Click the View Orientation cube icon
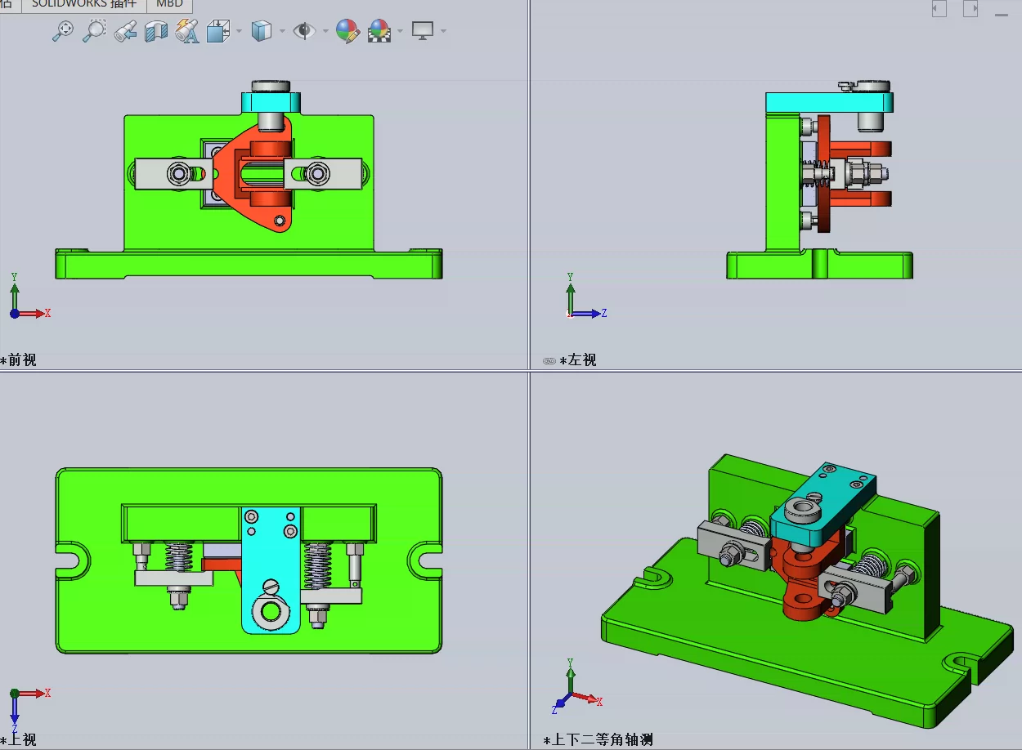Image resolution: width=1022 pixels, height=750 pixels. pyautogui.click(x=217, y=31)
